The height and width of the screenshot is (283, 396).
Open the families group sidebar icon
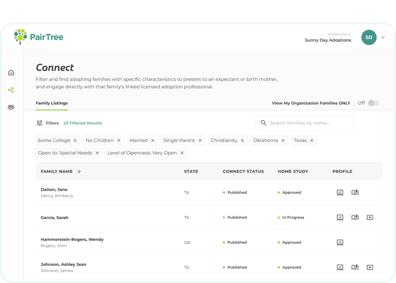[x=11, y=107]
